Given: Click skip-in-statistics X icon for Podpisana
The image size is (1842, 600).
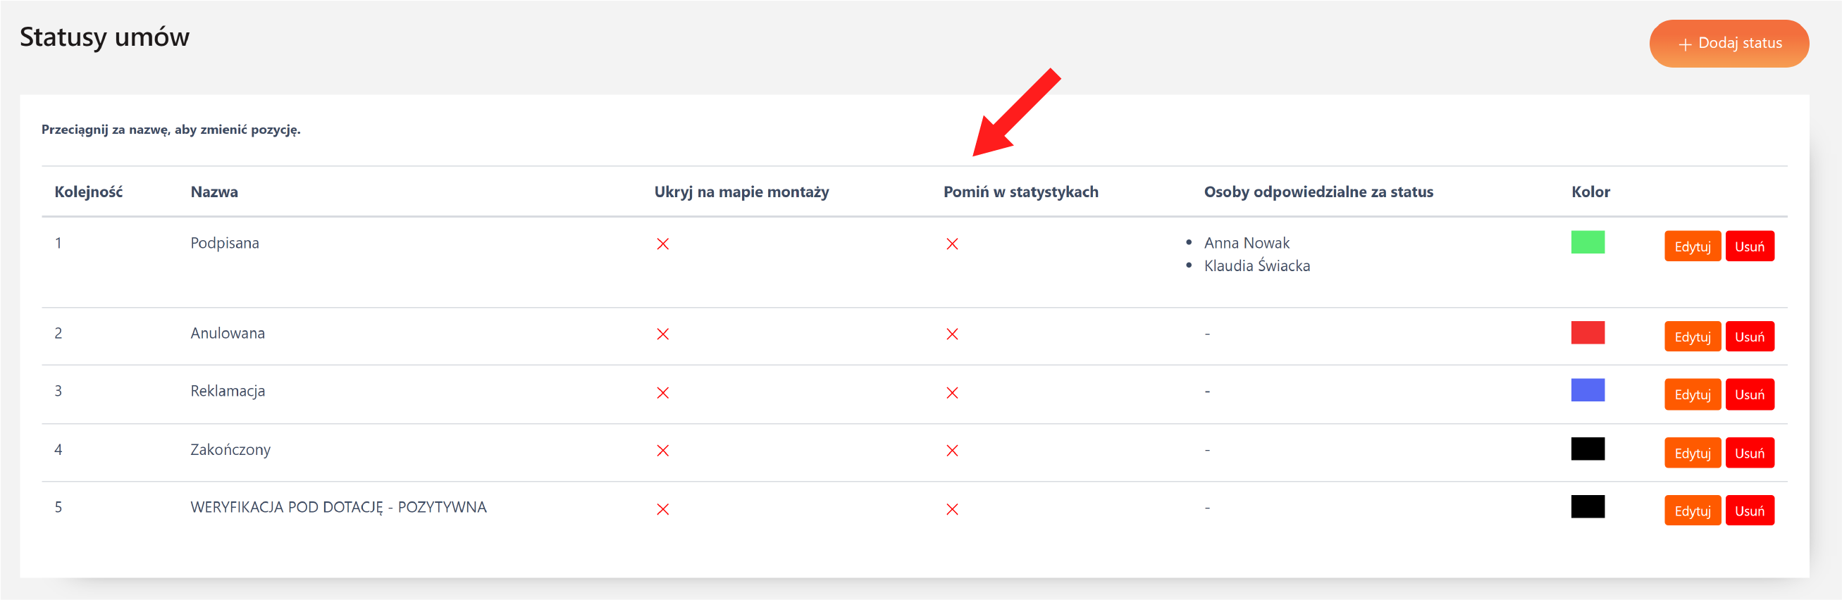Looking at the screenshot, I should (952, 244).
